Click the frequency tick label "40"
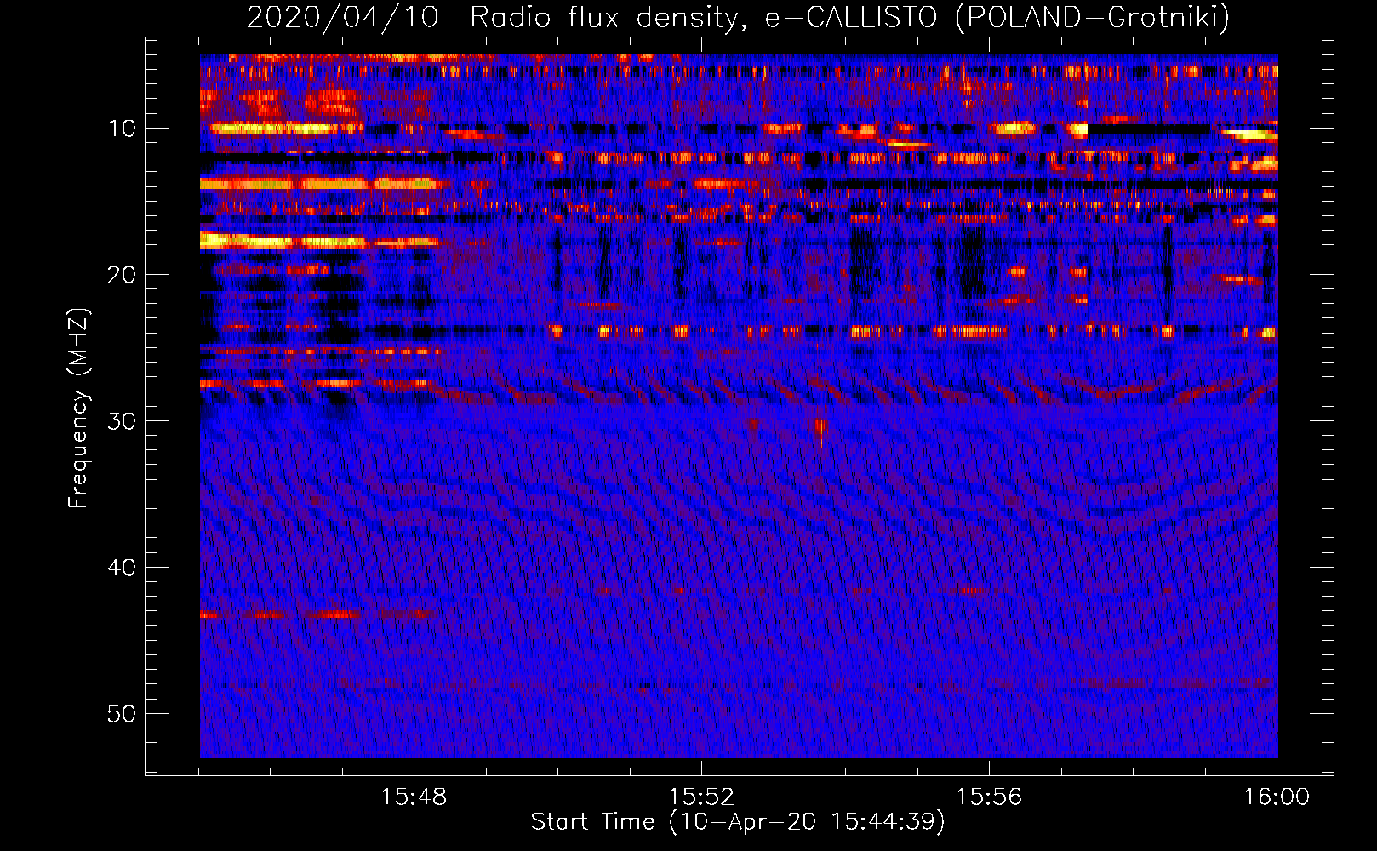 tap(122, 568)
